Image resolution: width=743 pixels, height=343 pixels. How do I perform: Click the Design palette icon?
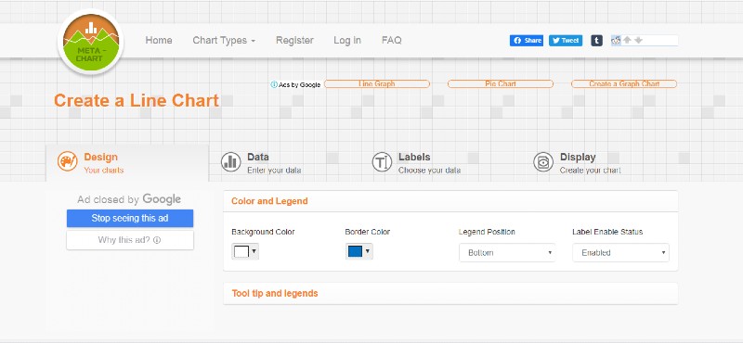[x=67, y=161]
